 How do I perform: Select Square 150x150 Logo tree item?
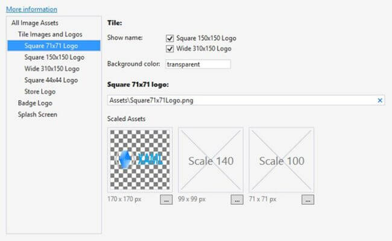tap(54, 57)
